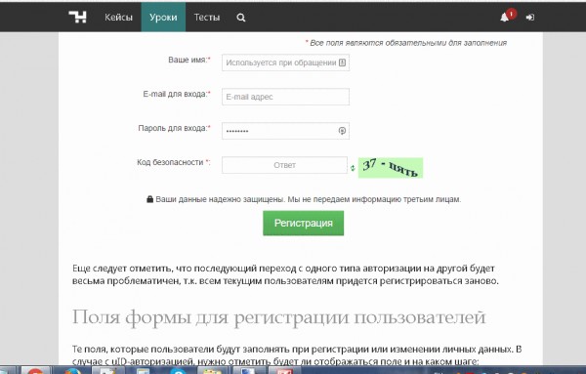Open the Кейсы menu item
Image resolution: width=586 pixels, height=374 pixels.
(118, 18)
